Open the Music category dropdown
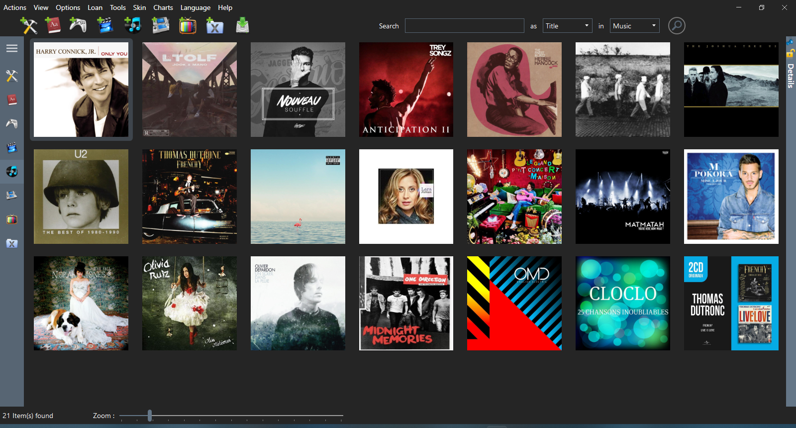 point(634,26)
